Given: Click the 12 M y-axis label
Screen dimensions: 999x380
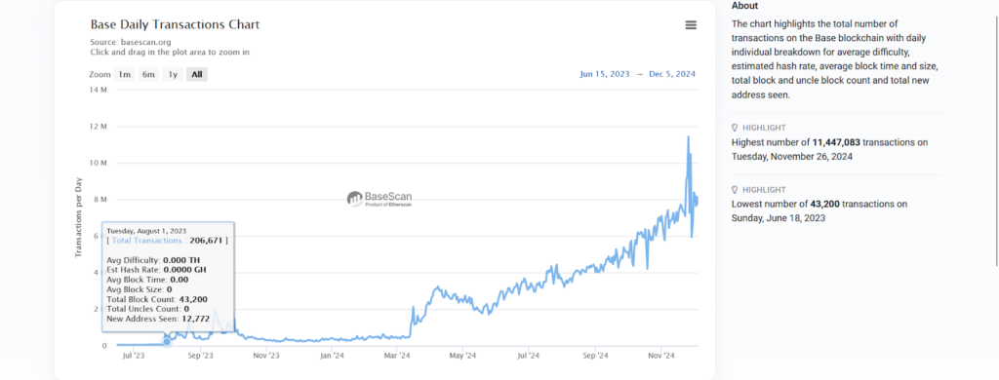Looking at the screenshot, I should tap(100, 127).
